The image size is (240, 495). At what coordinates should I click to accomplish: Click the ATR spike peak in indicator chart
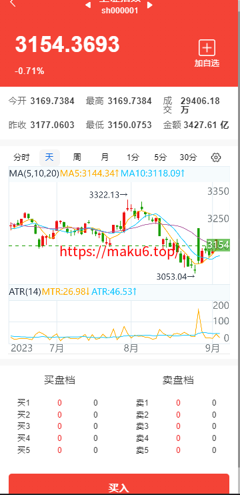[199, 310]
